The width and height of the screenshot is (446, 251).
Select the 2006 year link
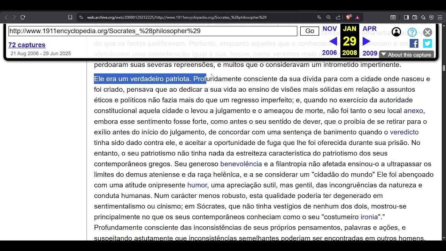click(329, 53)
